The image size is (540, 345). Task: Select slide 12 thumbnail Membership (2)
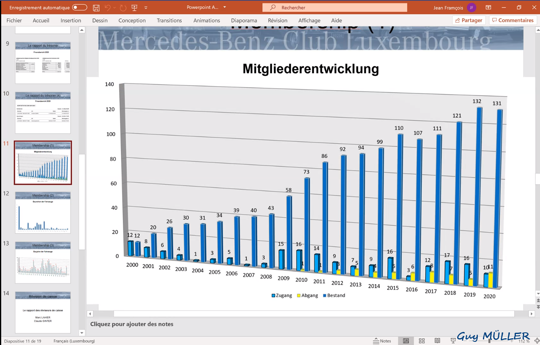tap(43, 212)
